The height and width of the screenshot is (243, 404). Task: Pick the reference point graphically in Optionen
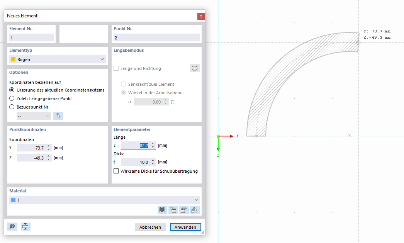(58, 116)
